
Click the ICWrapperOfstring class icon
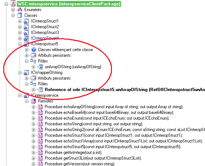click(26, 72)
